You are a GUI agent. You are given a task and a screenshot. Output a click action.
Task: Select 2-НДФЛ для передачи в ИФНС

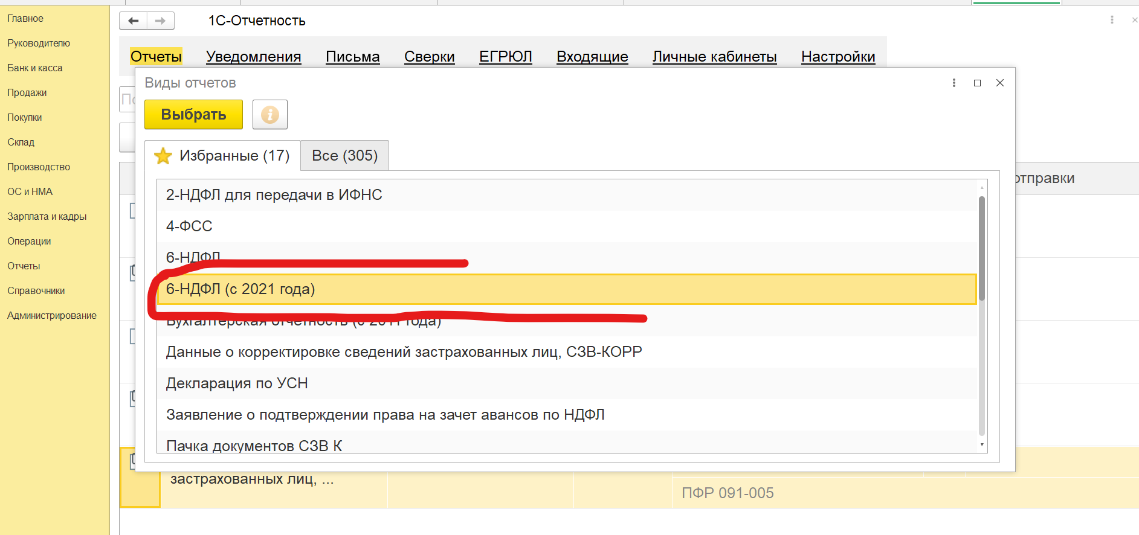click(x=567, y=195)
